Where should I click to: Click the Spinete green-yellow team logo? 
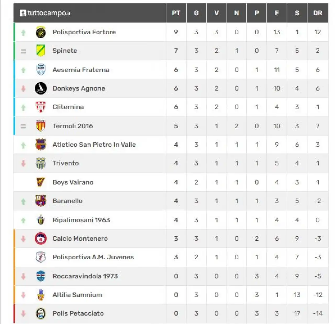[x=41, y=51]
